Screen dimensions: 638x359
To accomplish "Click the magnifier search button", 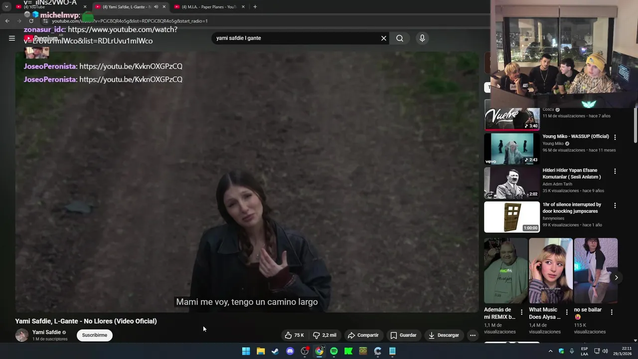I will click(x=400, y=38).
